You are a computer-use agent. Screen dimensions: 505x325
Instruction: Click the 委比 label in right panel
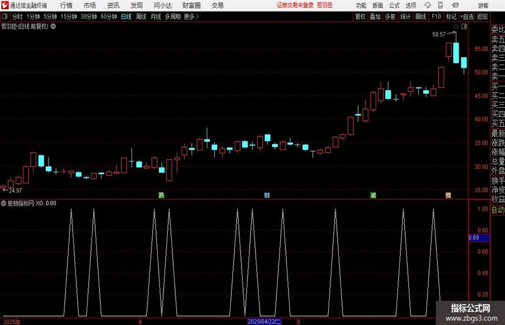[498, 29]
